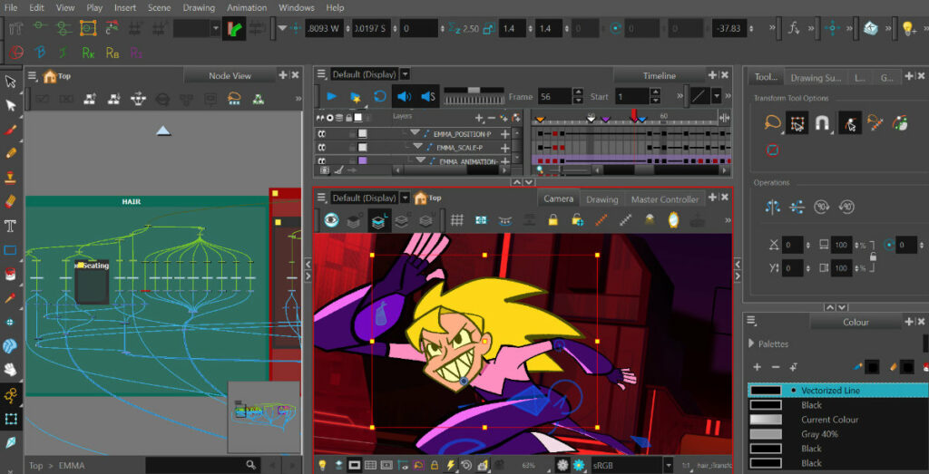Screen dimensions: 929x474
Task: Switch to the Master Controller tab
Action: pyautogui.click(x=664, y=199)
